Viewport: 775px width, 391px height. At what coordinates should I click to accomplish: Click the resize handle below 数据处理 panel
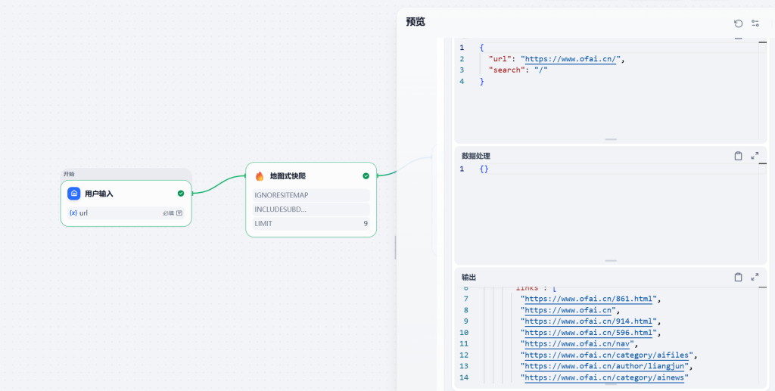pos(610,261)
